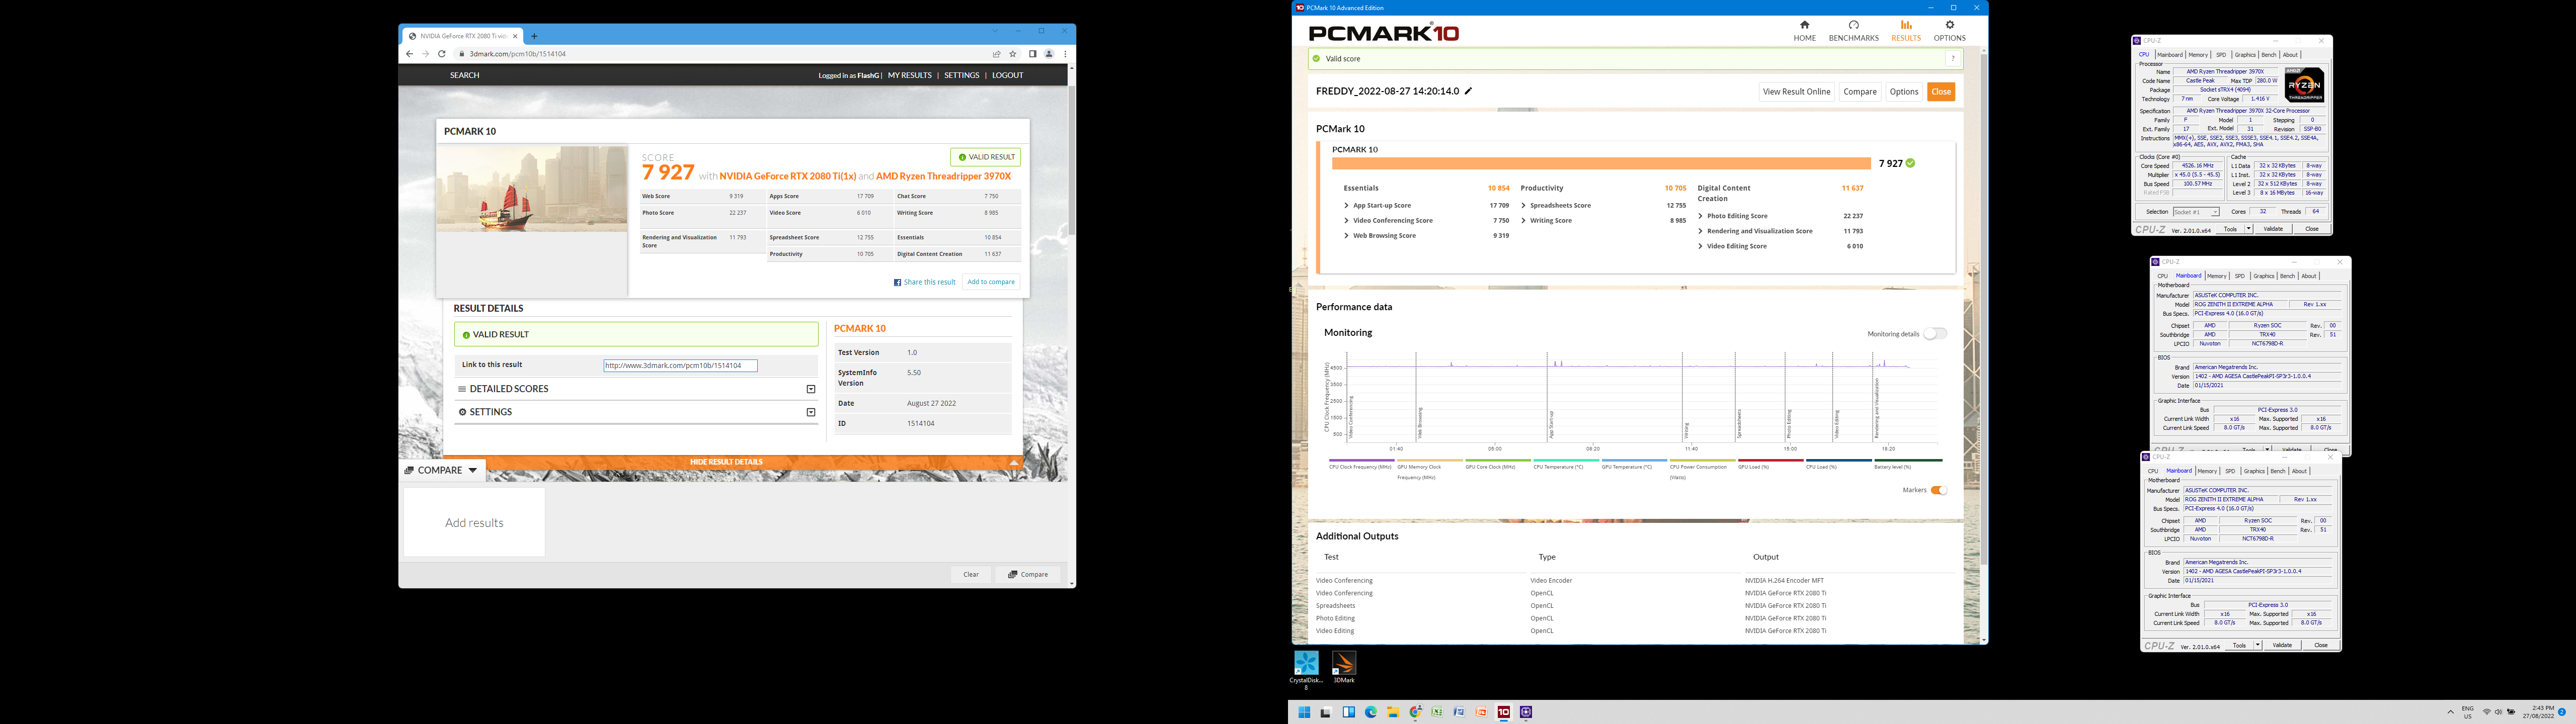Open Tools dropdown arrow in top CPU-Z window
Image resolution: width=2576 pixels, height=724 pixels.
(2249, 229)
